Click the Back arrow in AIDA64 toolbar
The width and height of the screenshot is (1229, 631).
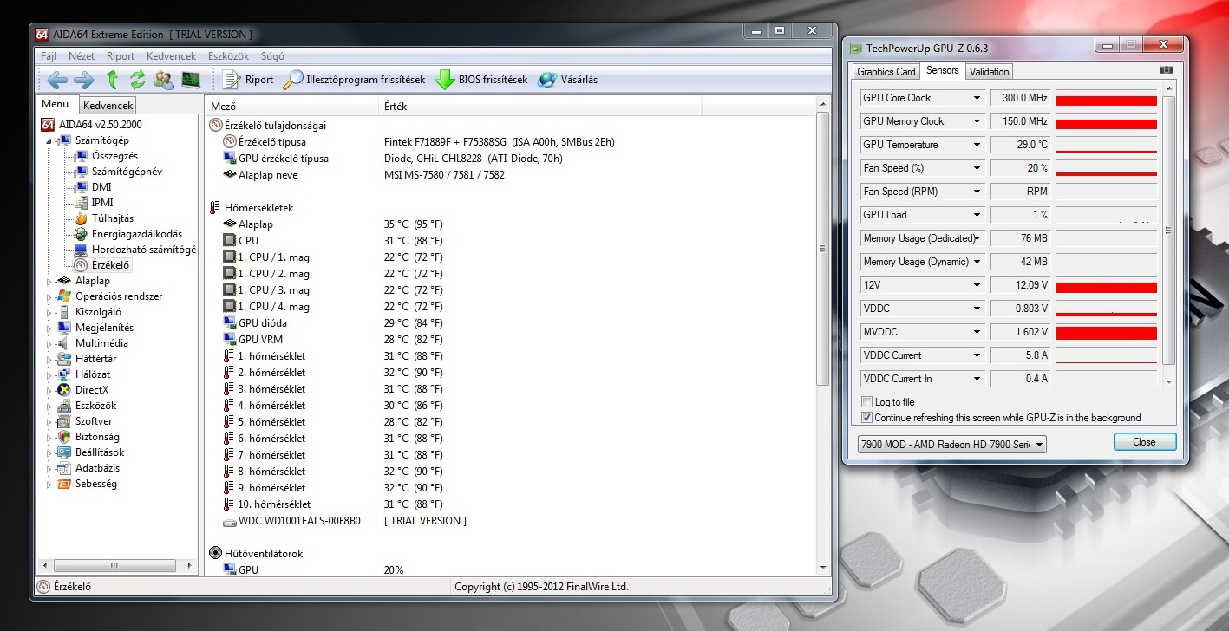tap(57, 80)
